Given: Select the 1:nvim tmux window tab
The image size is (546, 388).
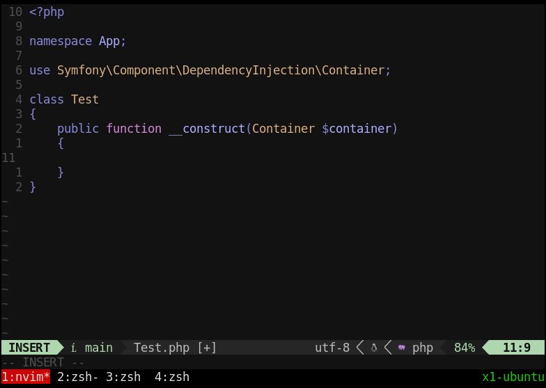Looking at the screenshot, I should point(26,377).
